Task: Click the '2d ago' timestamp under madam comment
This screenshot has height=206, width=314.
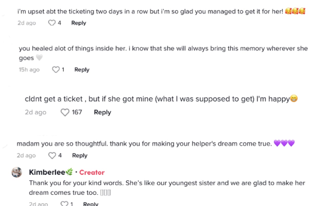Action: click(x=26, y=156)
